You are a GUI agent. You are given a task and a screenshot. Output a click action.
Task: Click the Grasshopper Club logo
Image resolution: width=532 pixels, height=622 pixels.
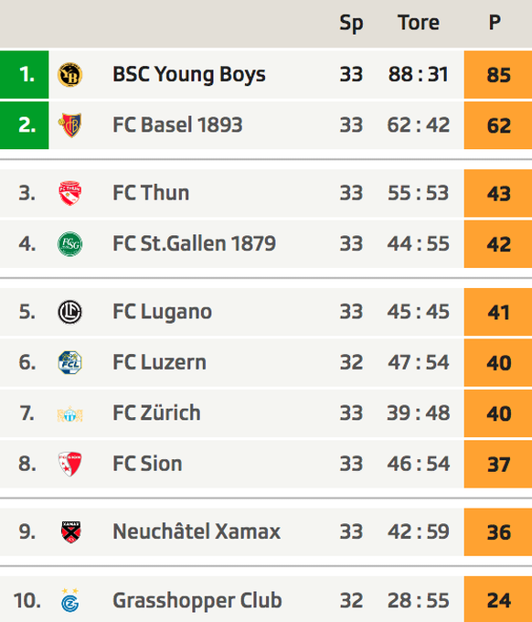69,600
